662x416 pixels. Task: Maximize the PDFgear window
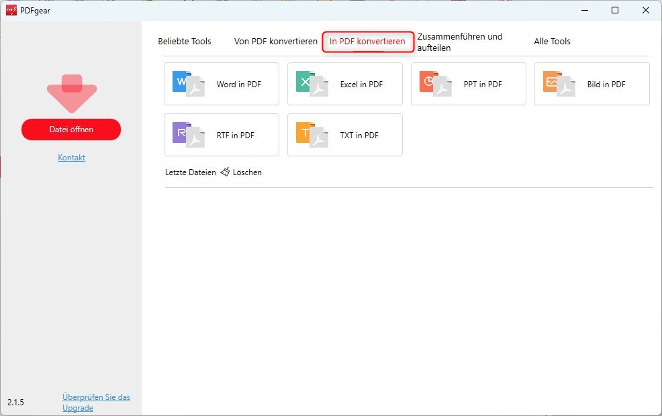click(614, 10)
